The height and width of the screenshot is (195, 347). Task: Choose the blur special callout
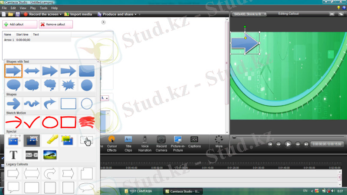click(x=13, y=140)
